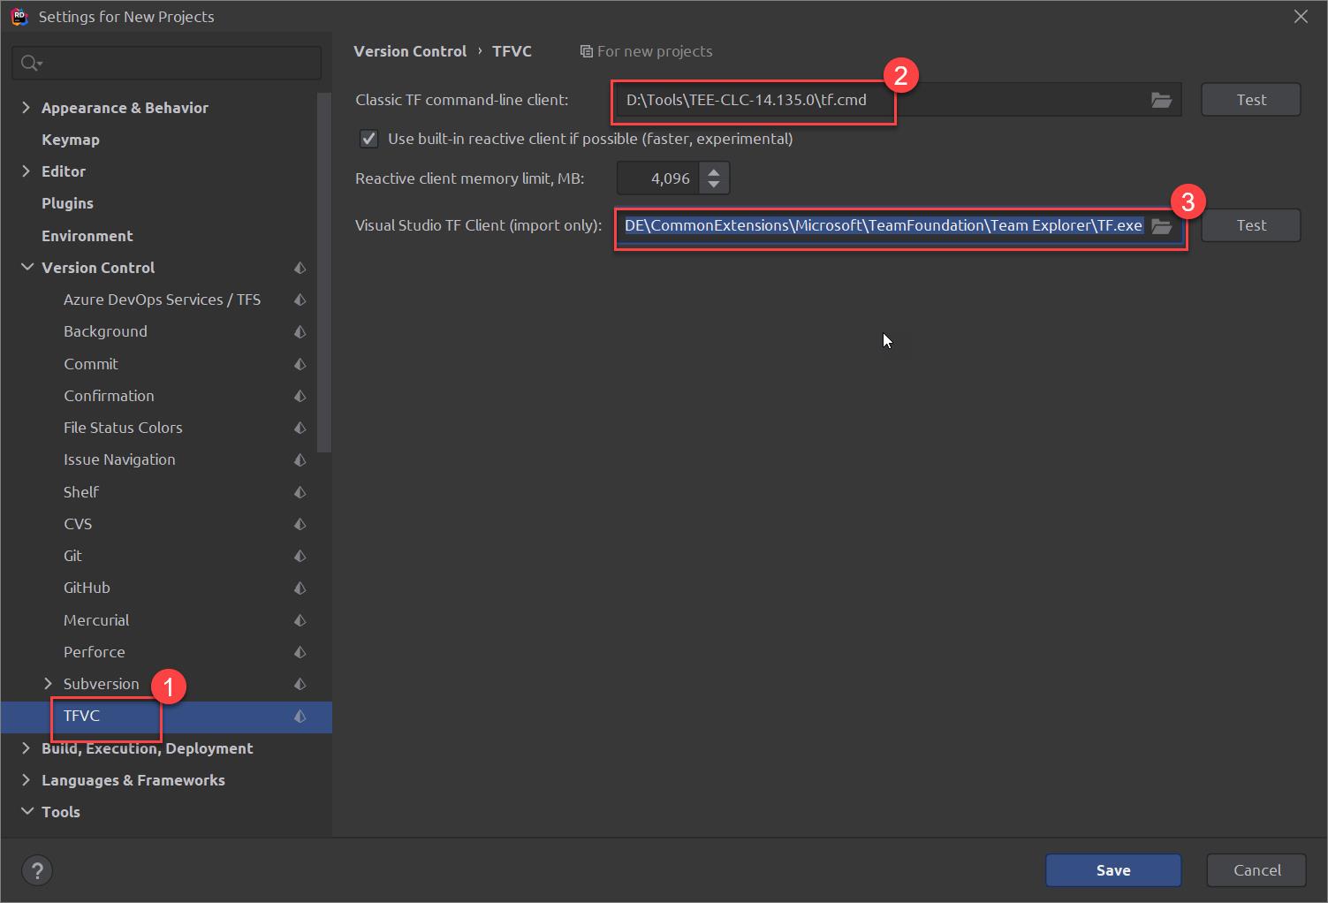The width and height of the screenshot is (1328, 903).
Task: Test the Classic TF command-line client
Action: point(1251,100)
